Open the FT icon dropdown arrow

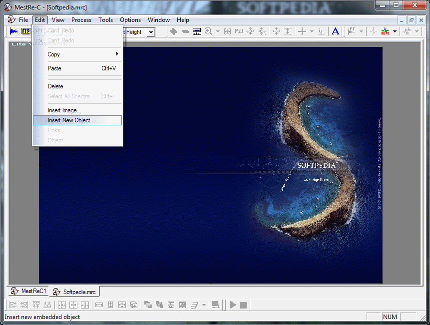coord(361,31)
